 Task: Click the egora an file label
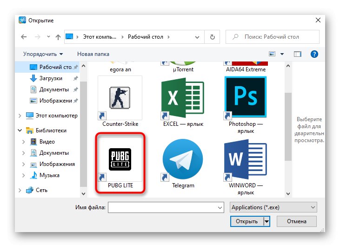pyautogui.click(x=120, y=69)
